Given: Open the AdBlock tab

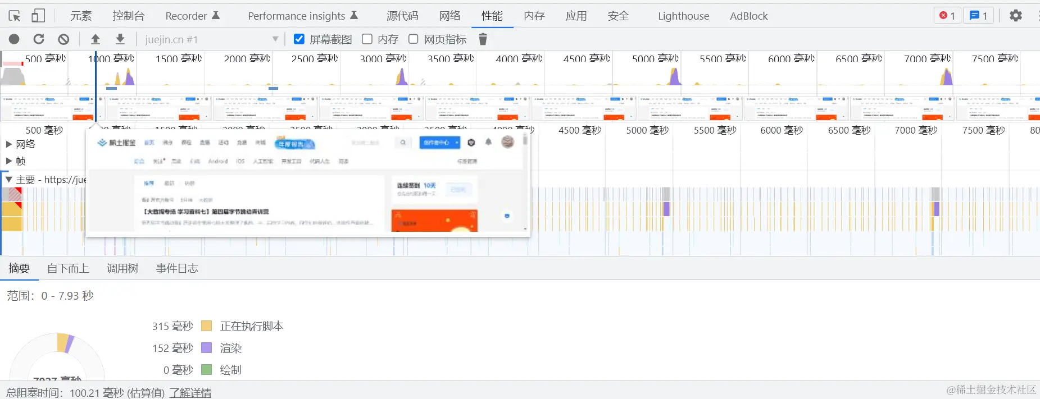Looking at the screenshot, I should click(x=749, y=16).
